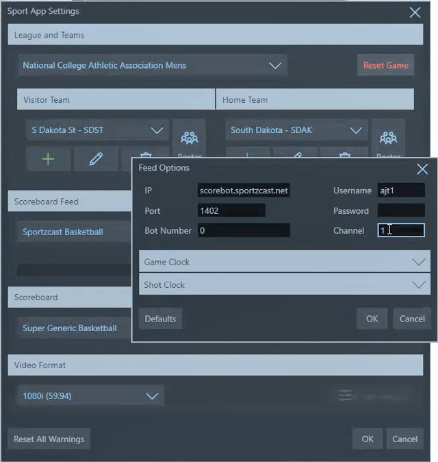
Task: Close the Feed Options dialog
Action: pyautogui.click(x=422, y=169)
